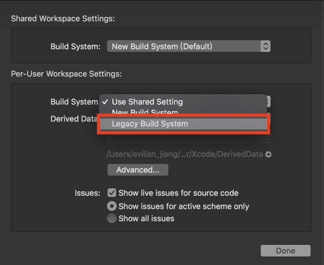Enable the Show all issues radio button
Viewport: 324px width, 265px height.
click(x=112, y=218)
